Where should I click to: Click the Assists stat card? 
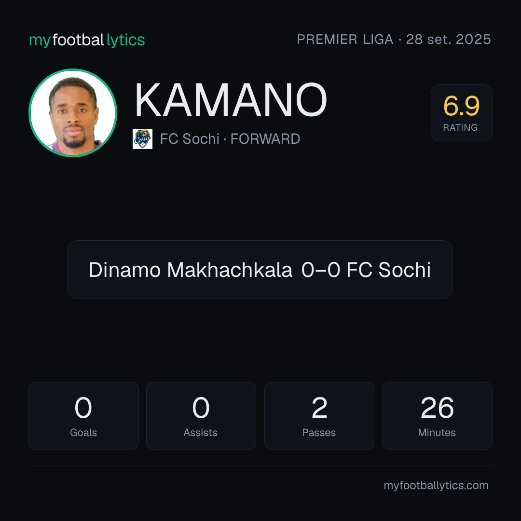pos(201,416)
